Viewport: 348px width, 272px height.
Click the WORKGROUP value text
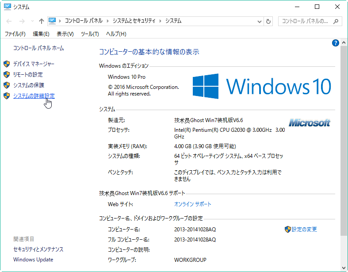190,260
